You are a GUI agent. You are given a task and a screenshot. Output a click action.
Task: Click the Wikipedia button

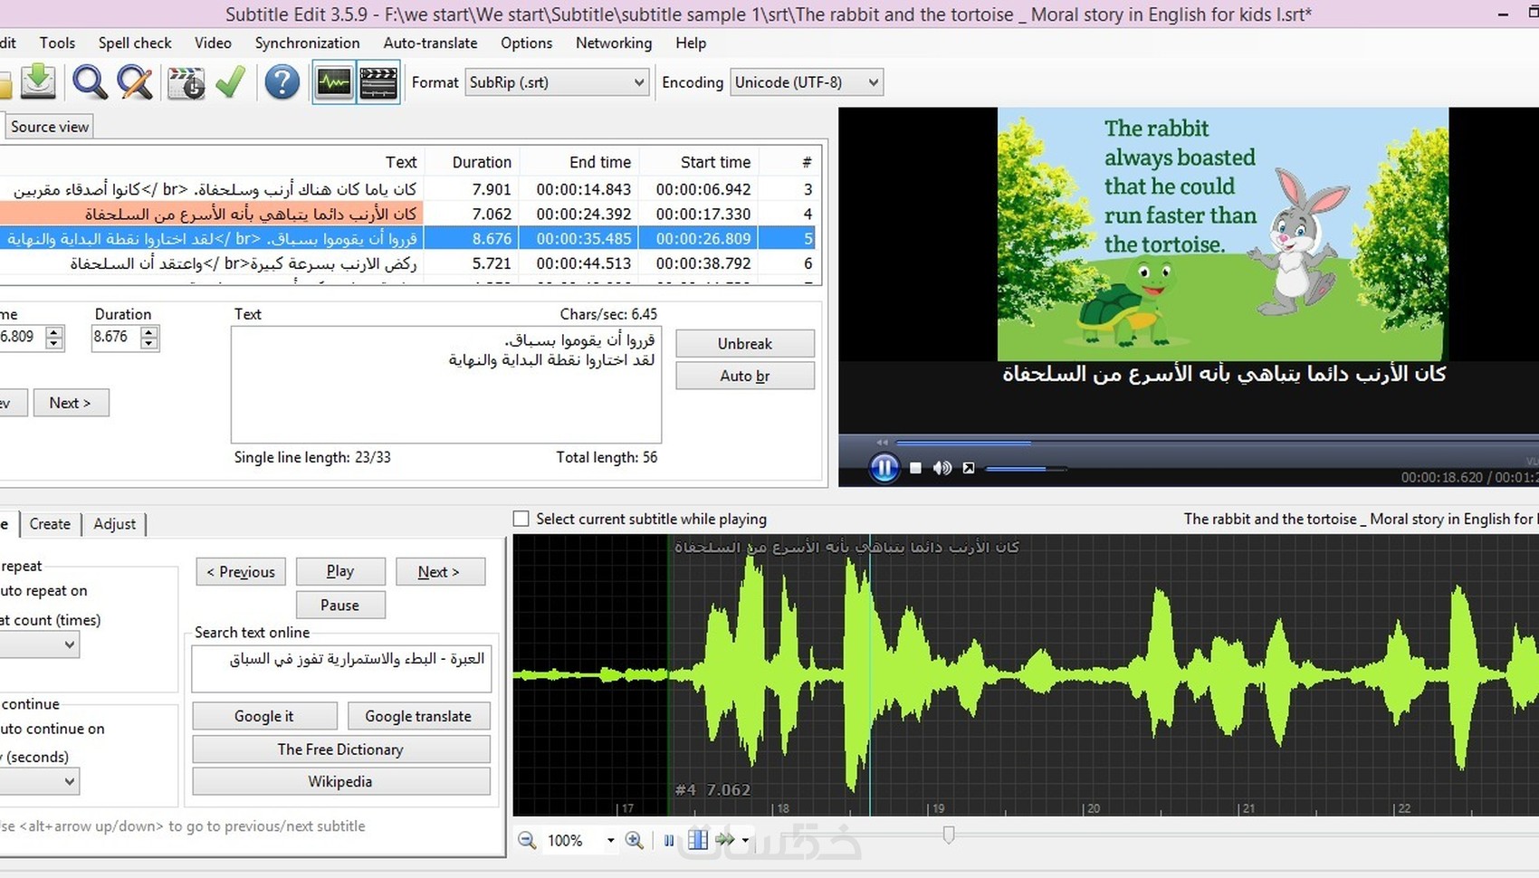coord(340,781)
